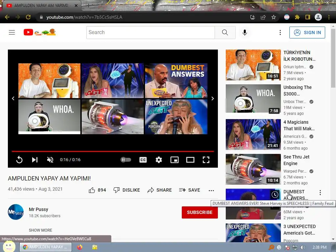The height and width of the screenshot is (252, 336).
Task: Click the Chrome taskbar window button
Action: (x=46, y=247)
